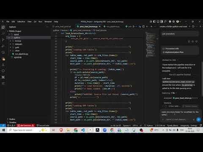Open the Implementation Plan link in chat
This screenshot has height=152, width=203.
[174, 52]
